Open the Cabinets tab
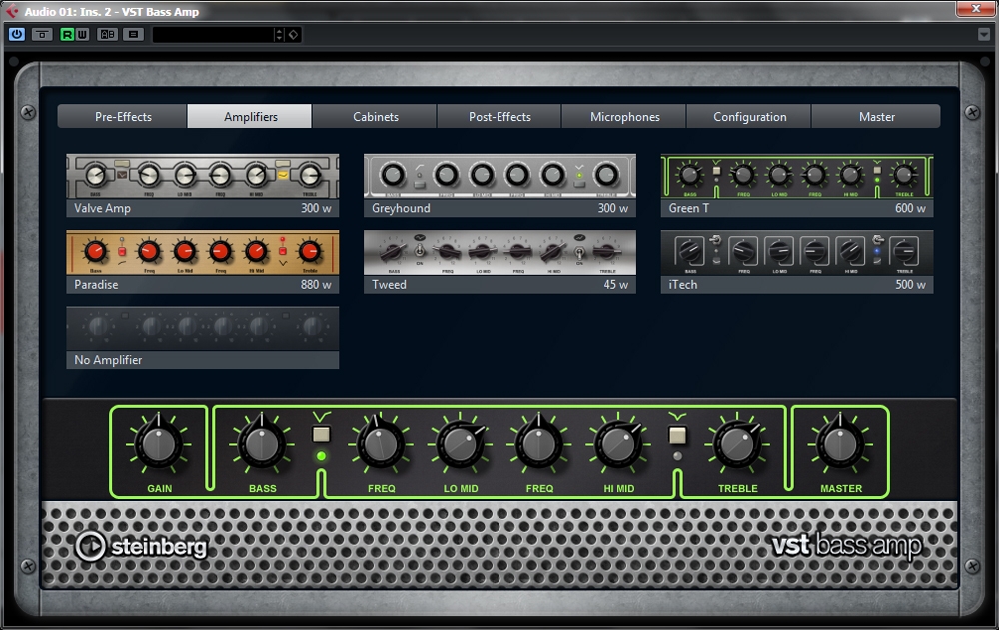The height and width of the screenshot is (630, 999). coord(375,117)
